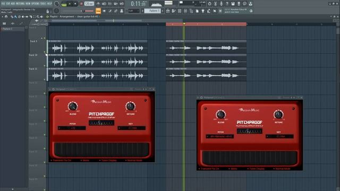Screen dimensions: 340x191
Task: Click the playhead marker on the timeline
Action: (x=184, y=23)
